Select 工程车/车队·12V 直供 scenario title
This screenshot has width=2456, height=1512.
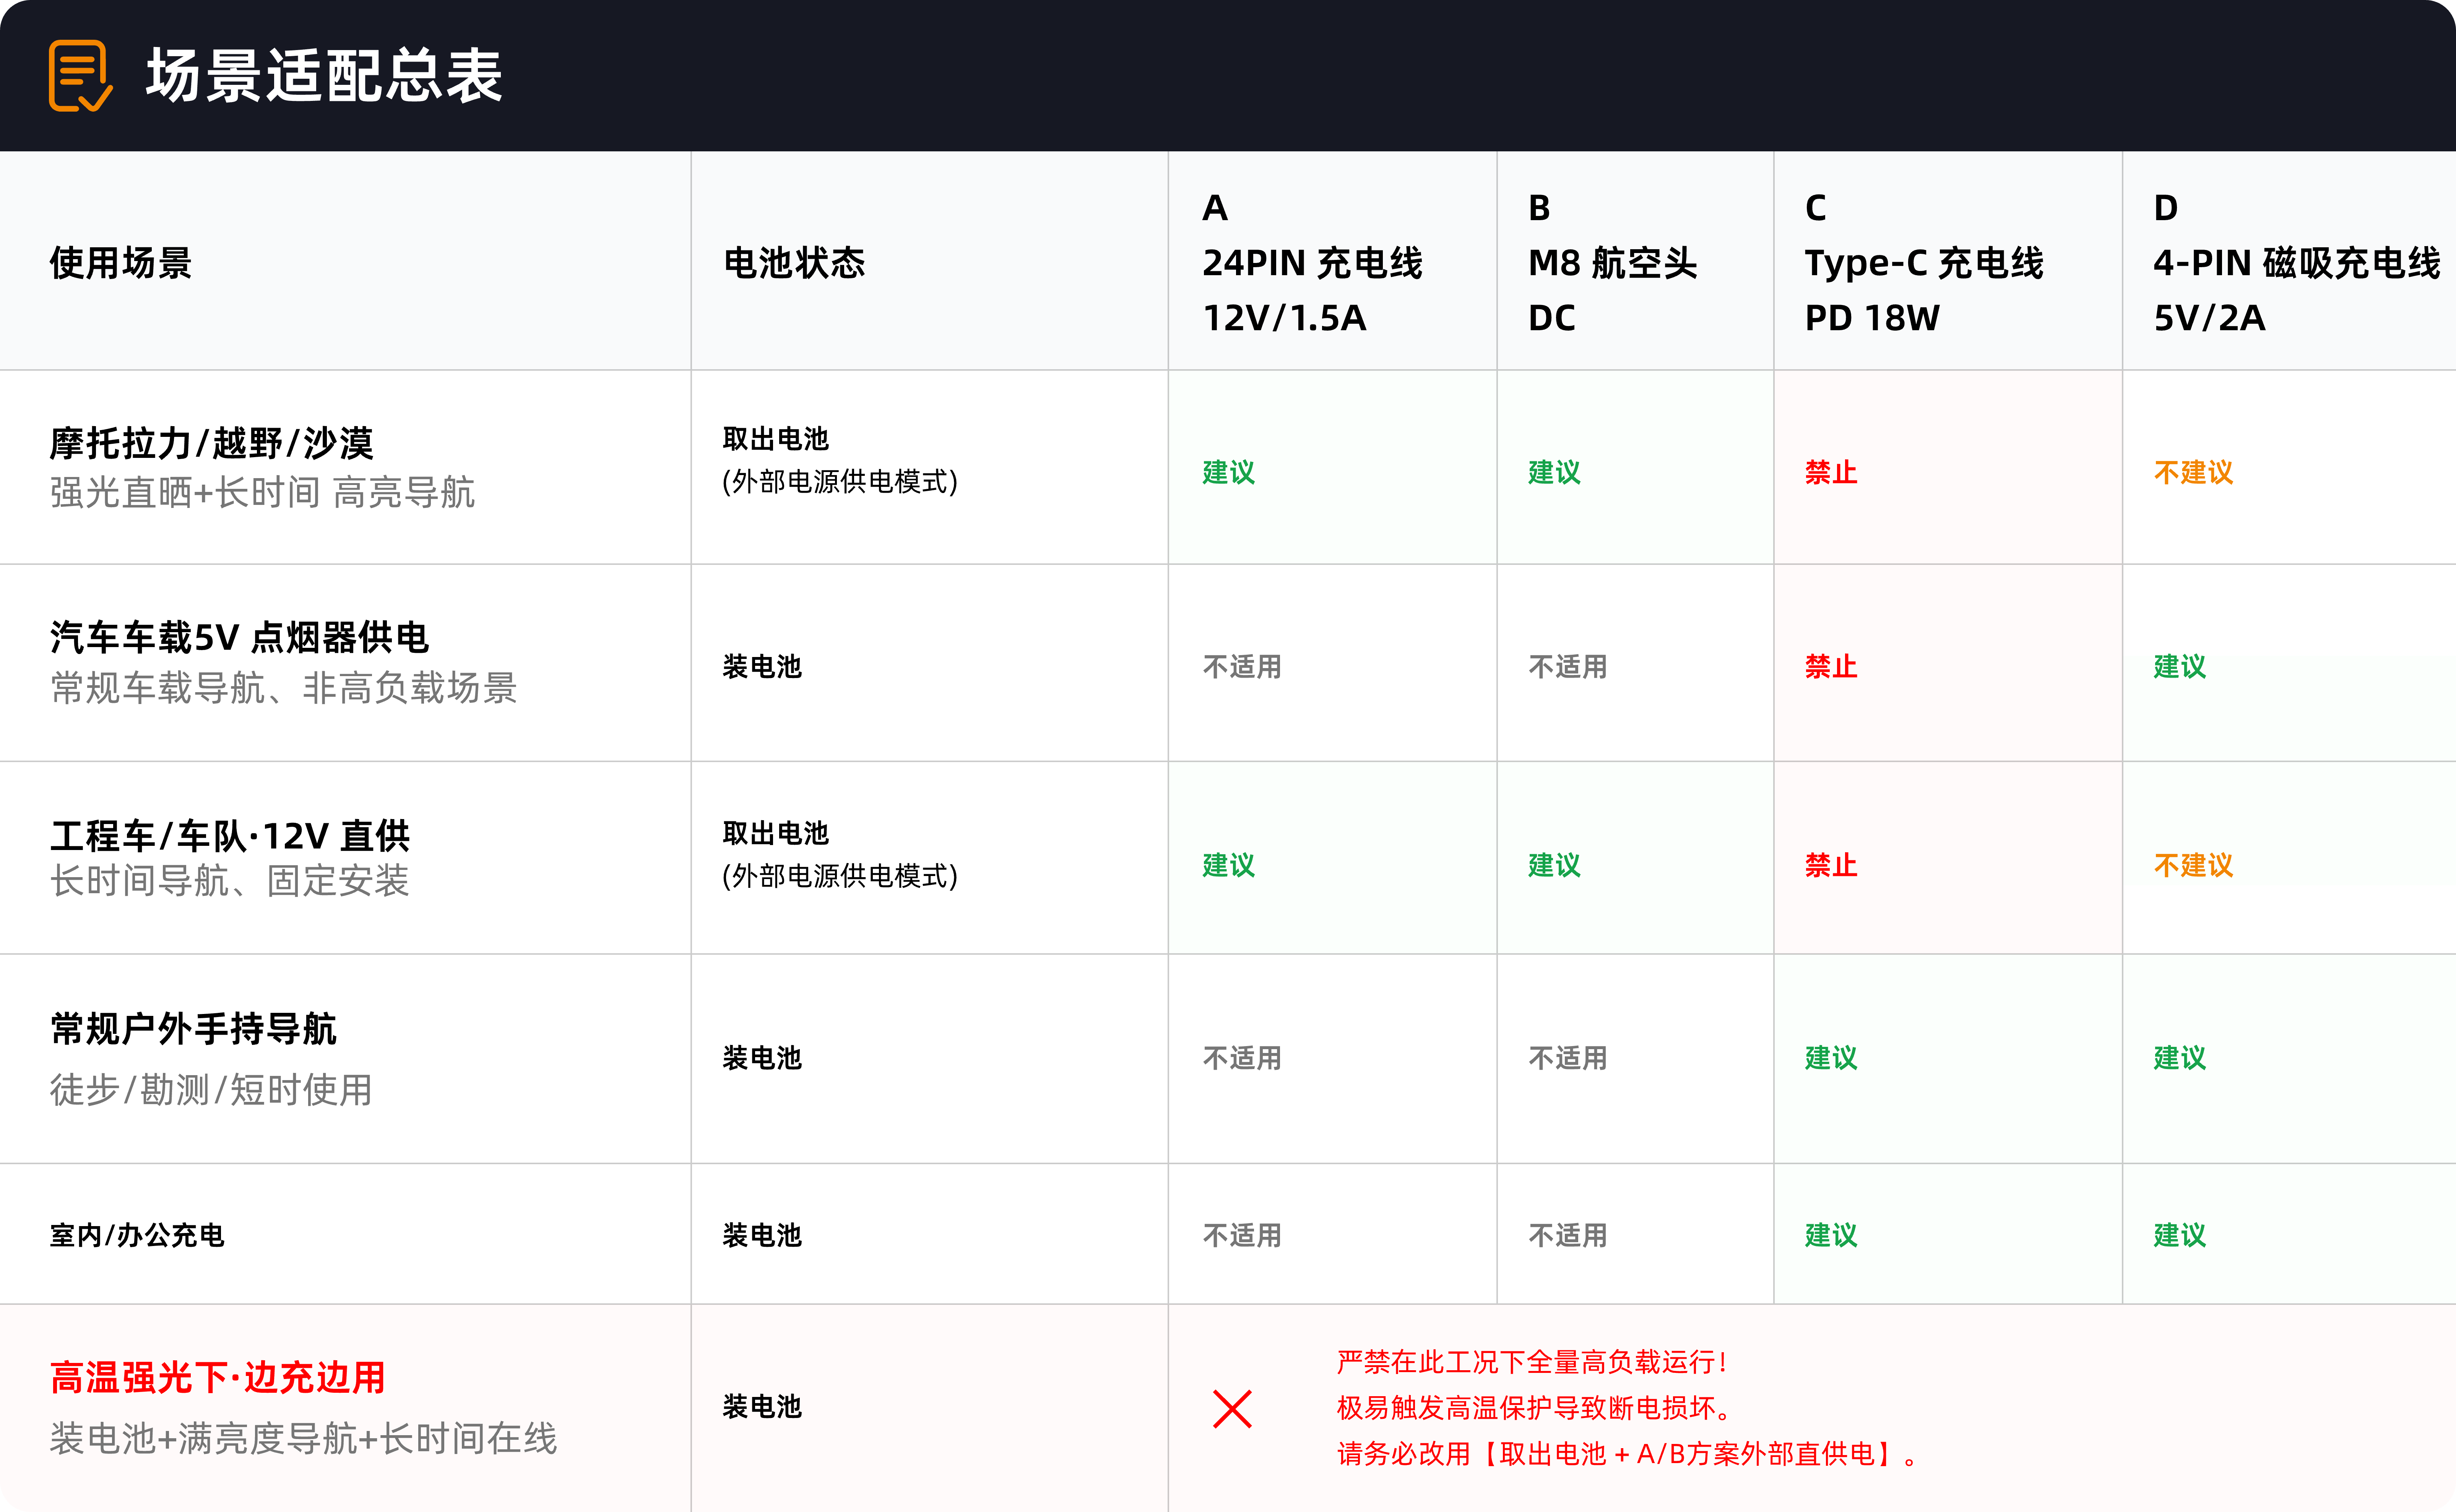coord(231,835)
